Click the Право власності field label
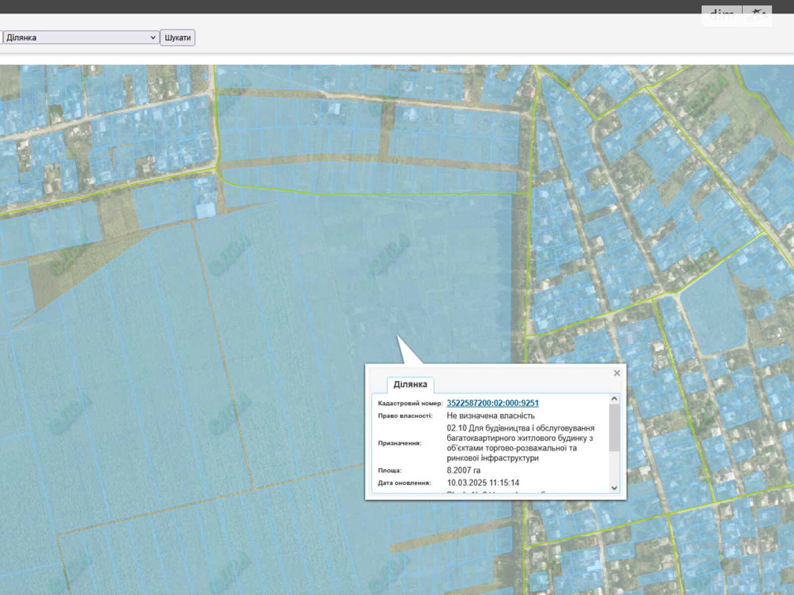 405,416
